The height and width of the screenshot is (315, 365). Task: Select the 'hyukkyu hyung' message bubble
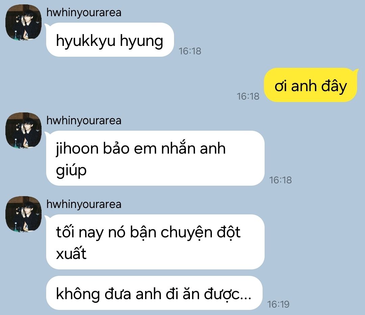click(x=110, y=40)
